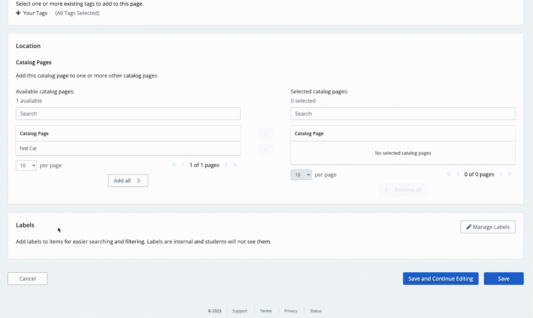Screen dimensions: 533x318
Task: Go to next page of available catalog pages
Action: point(226,165)
